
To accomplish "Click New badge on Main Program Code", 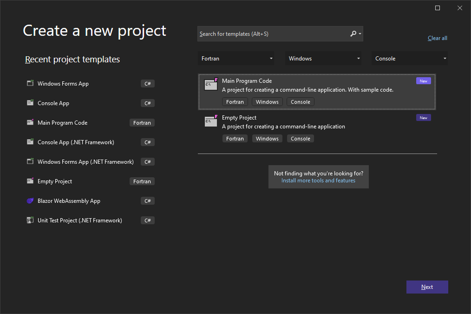I will click(x=424, y=80).
